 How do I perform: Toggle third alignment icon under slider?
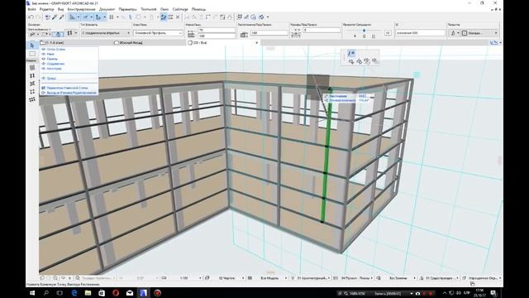374,36
